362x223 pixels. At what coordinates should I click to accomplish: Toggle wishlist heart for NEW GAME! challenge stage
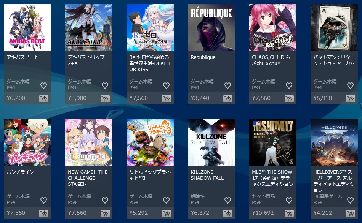105,200
